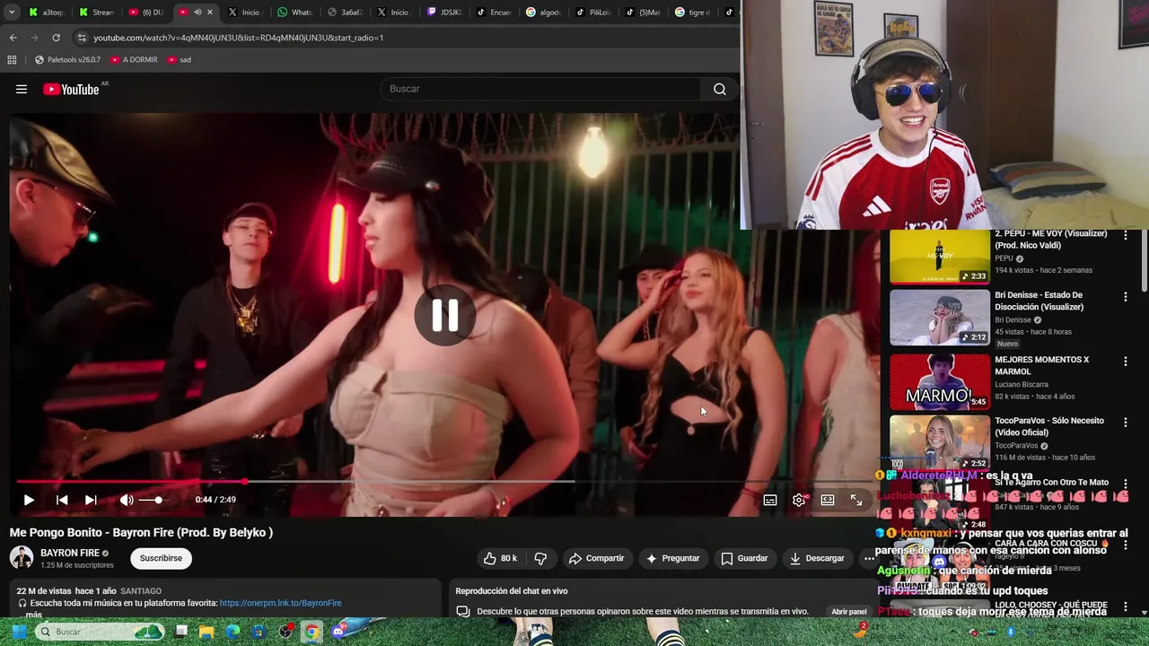Open the Chrome tab search dropdown

click(12, 13)
